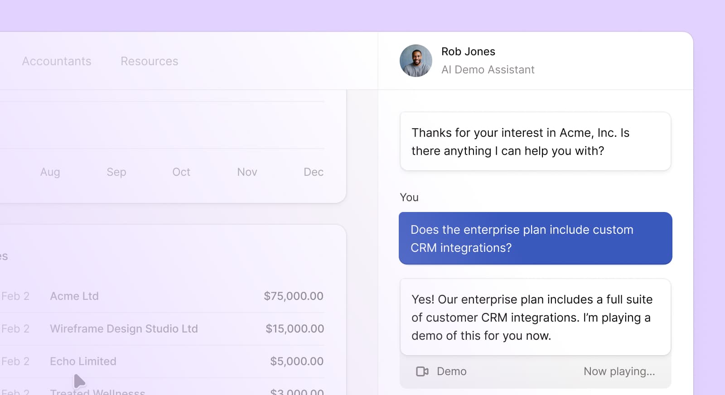This screenshot has height=395, width=725.
Task: Select the Demo label in chat
Action: point(451,371)
